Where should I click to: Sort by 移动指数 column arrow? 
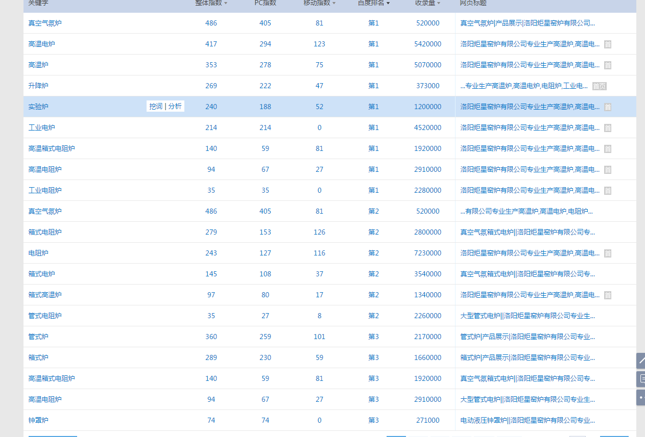point(334,4)
